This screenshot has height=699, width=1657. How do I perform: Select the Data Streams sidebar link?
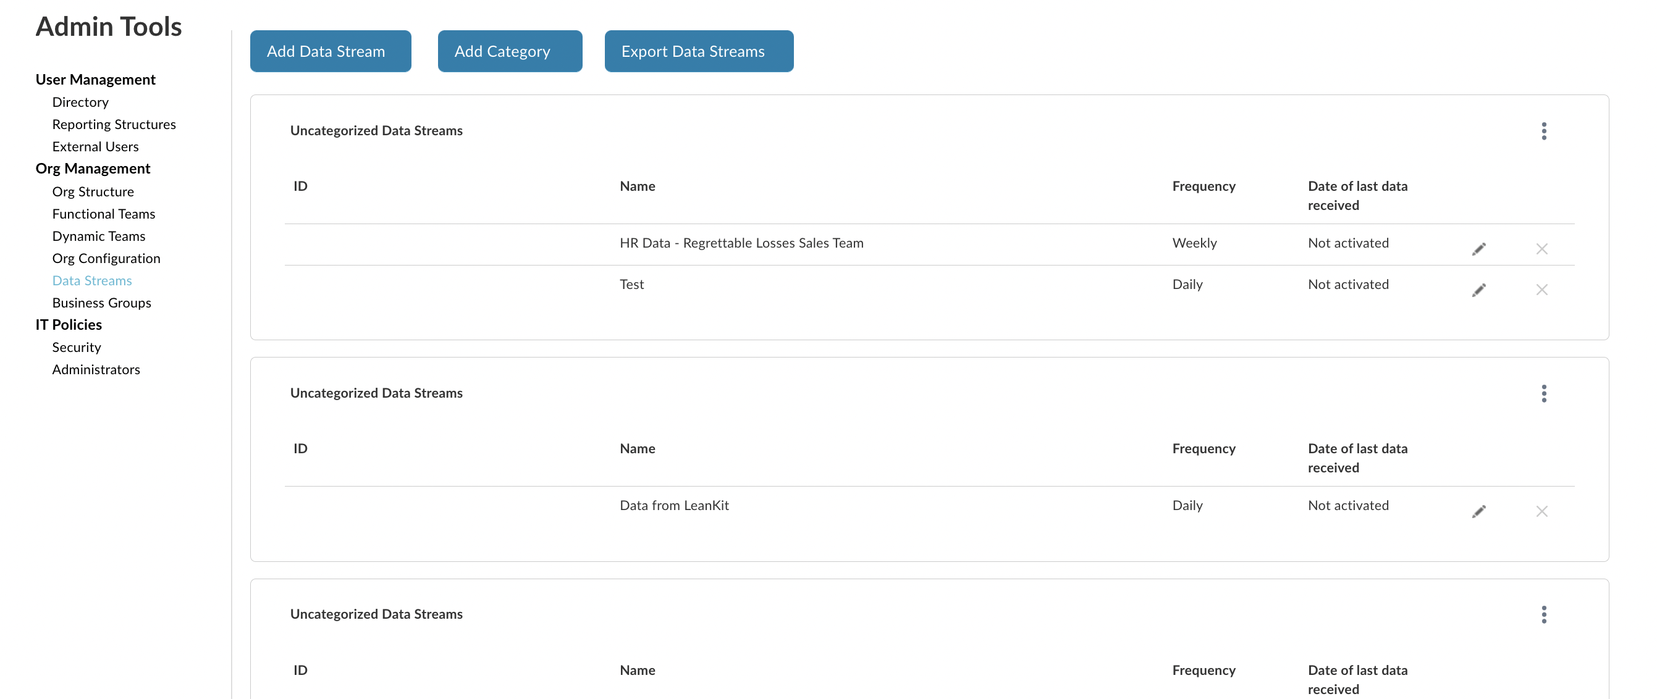(x=92, y=280)
